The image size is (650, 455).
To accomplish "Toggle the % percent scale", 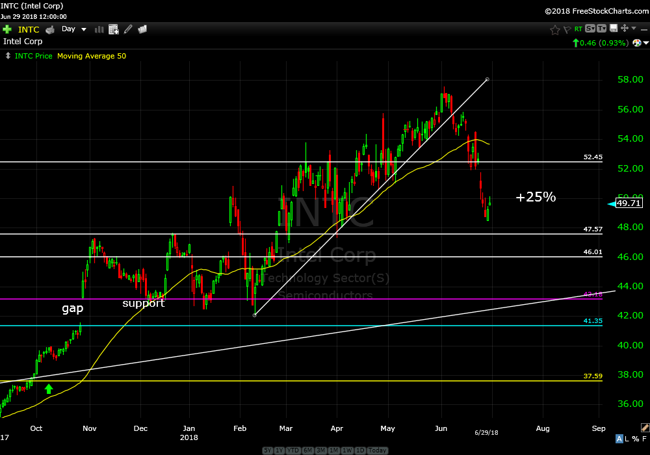I will [636, 439].
